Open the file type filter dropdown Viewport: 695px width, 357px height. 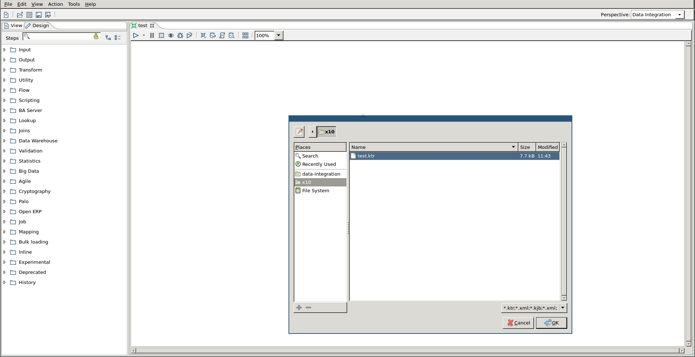(x=534, y=308)
